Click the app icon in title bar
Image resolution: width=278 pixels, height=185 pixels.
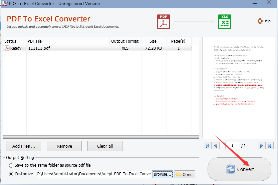(x=4, y=3)
